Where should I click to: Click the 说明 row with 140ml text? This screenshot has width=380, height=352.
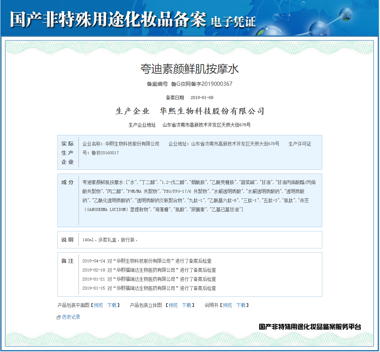pos(110,240)
